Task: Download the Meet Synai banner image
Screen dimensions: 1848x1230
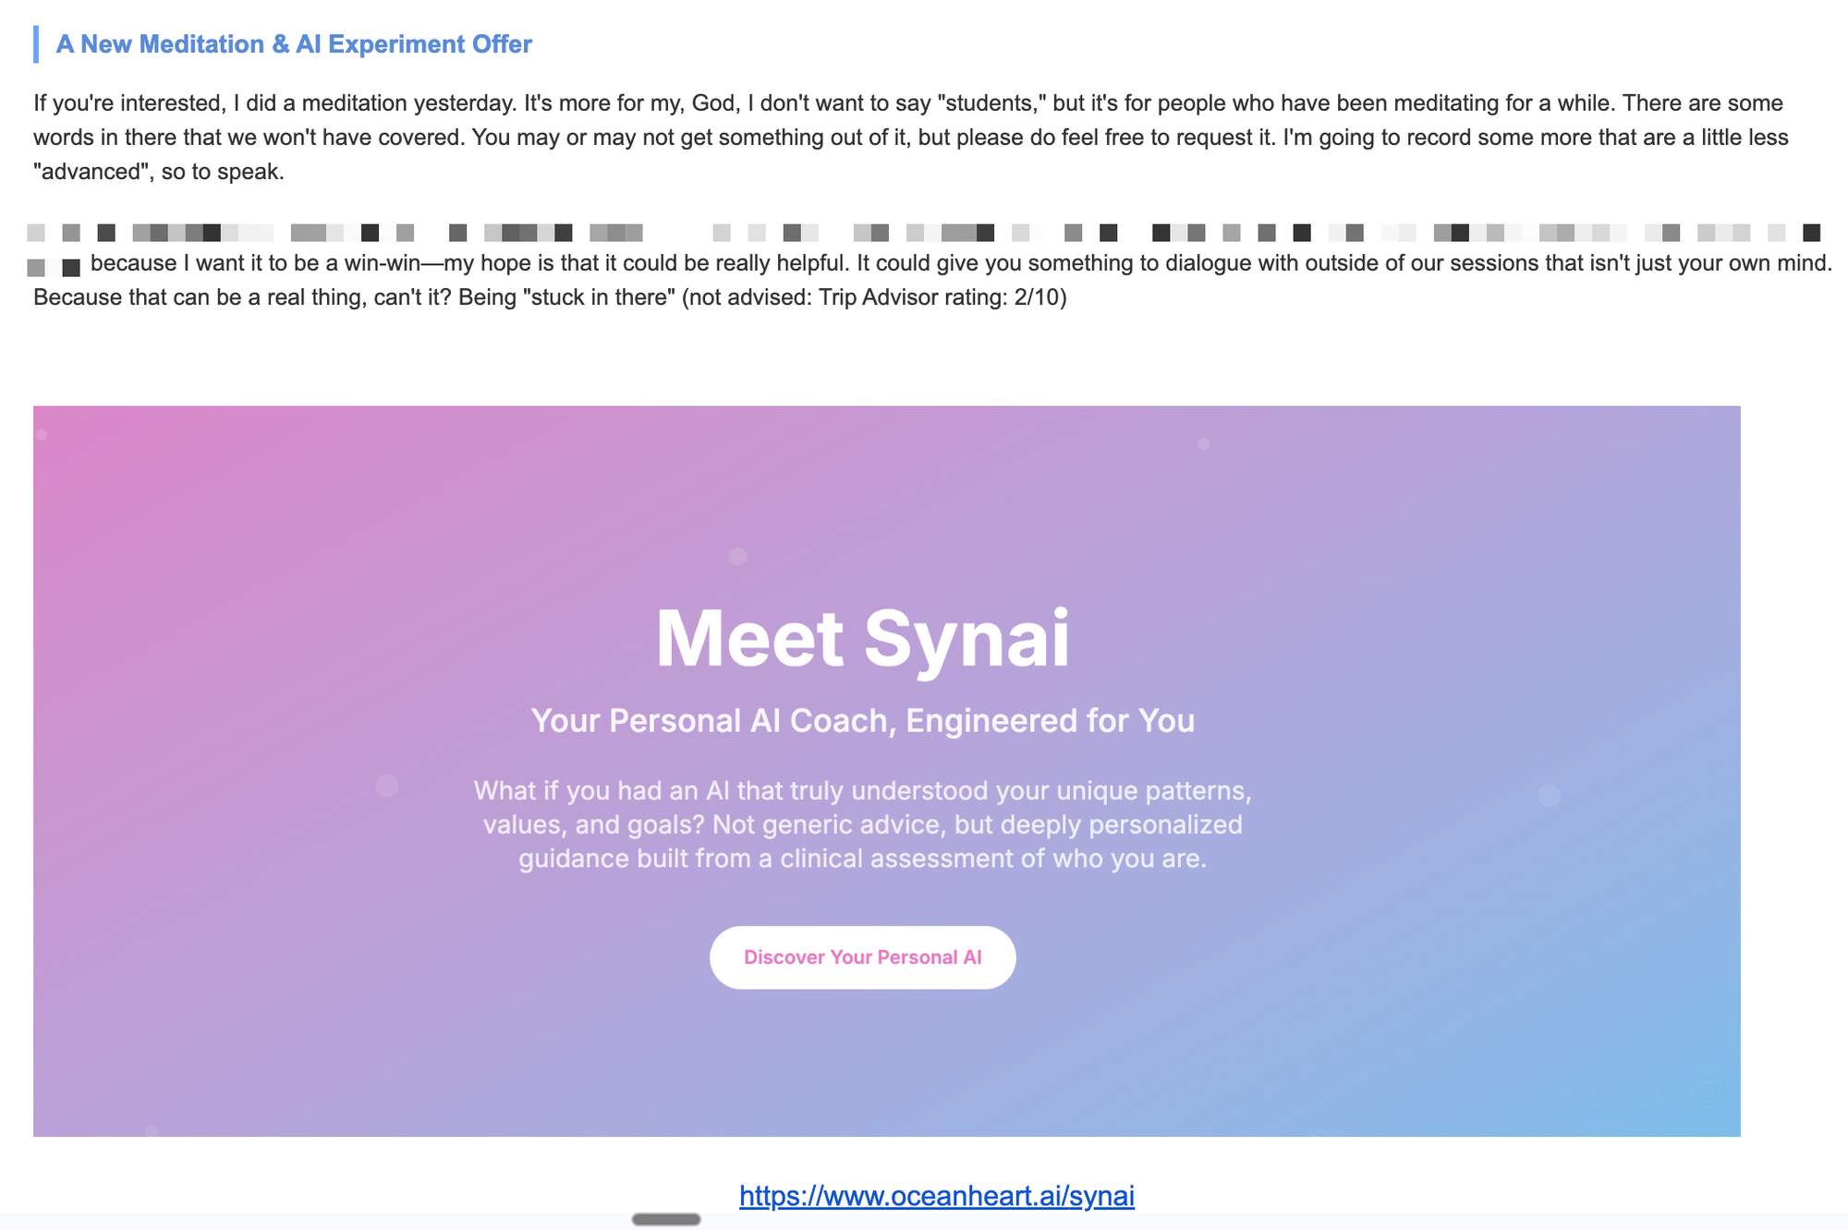Action: pyautogui.click(x=1593, y=1094)
